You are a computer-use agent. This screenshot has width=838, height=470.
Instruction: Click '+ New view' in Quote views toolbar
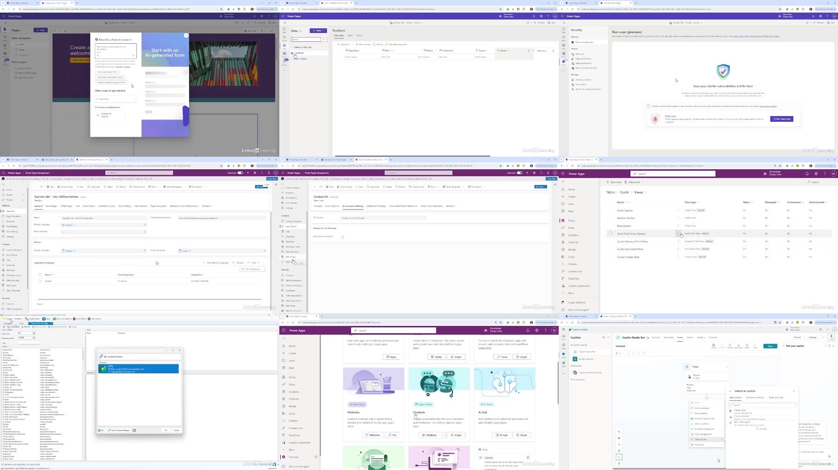[614, 182]
